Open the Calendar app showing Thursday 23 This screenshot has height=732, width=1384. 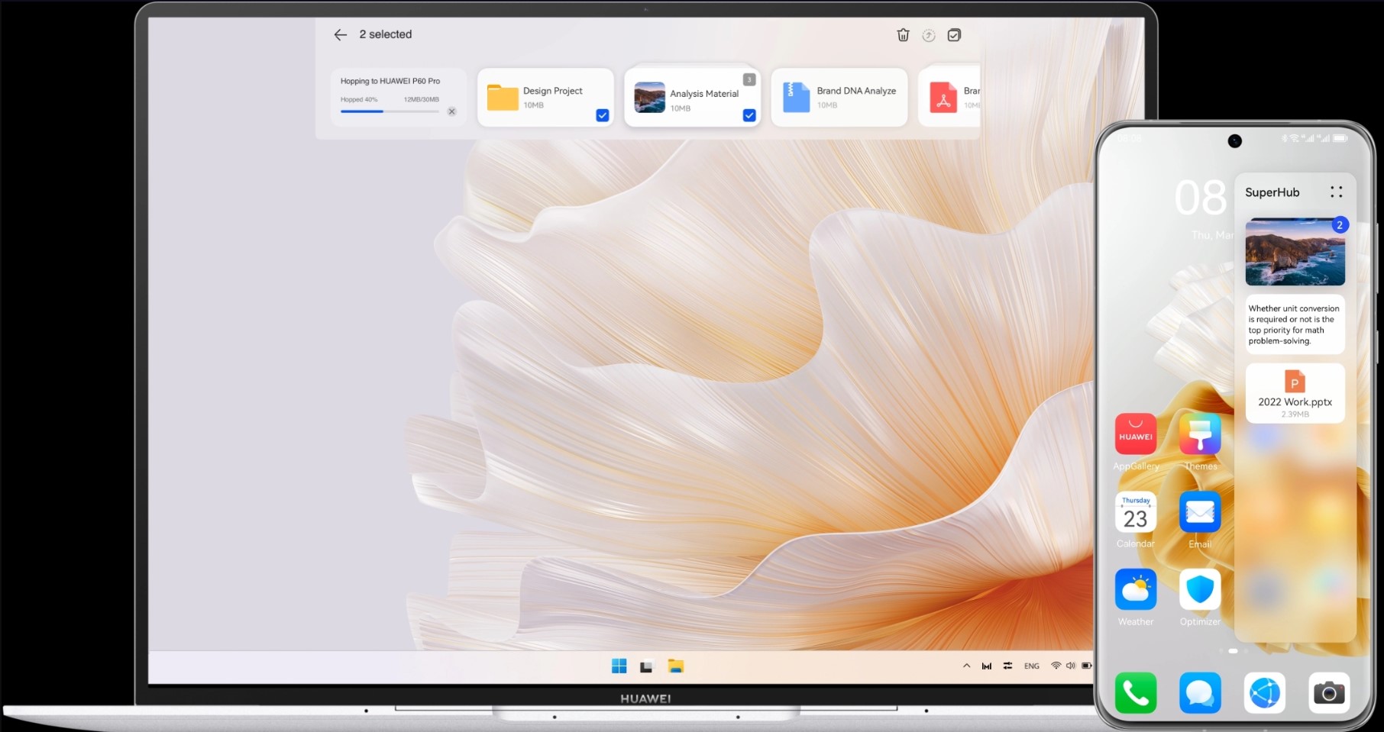point(1136,512)
